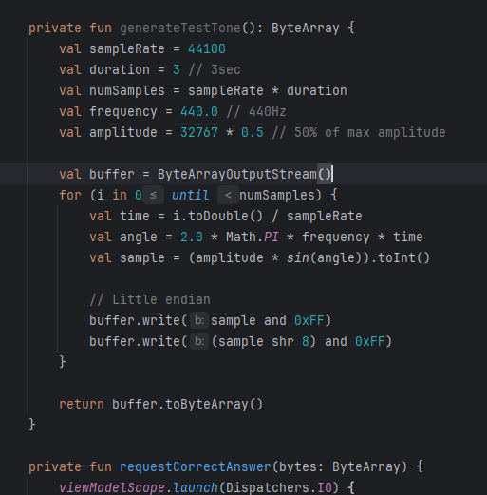
Task: Click the ByteArray return type in generateTestTone
Action: click(306, 29)
